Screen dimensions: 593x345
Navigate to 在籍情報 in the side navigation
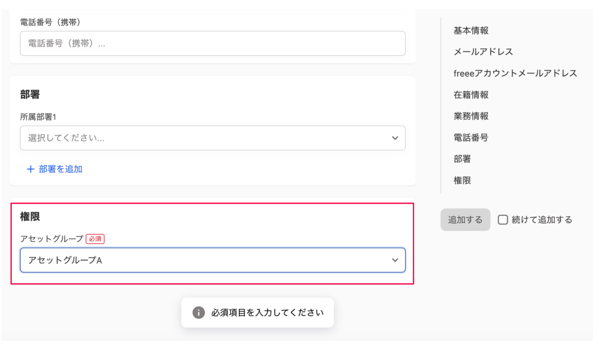click(x=470, y=95)
